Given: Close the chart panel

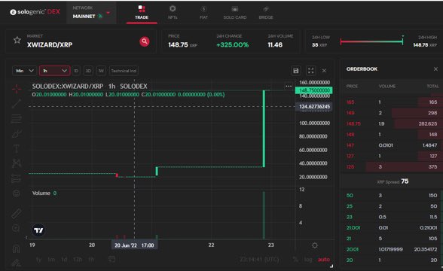Looking at the screenshot, I should coord(324,71).
